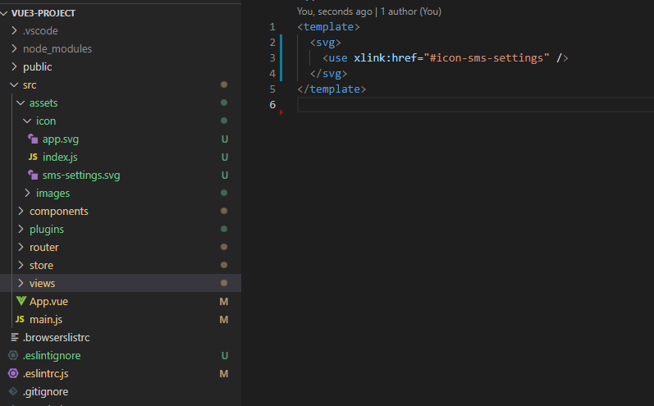Select the images folder label

point(53,194)
